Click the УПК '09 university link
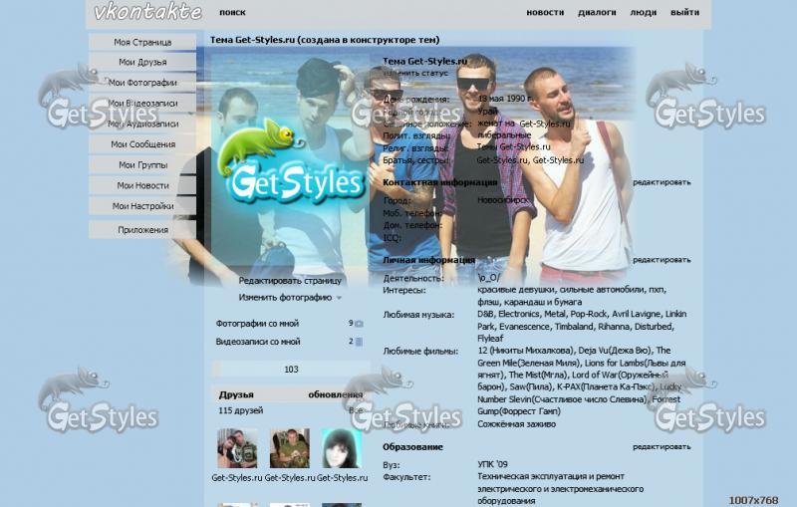 tap(492, 464)
